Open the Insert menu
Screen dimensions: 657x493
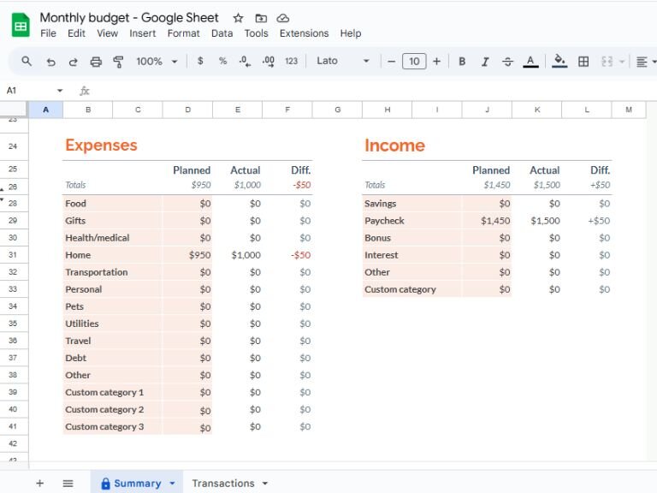pyautogui.click(x=143, y=33)
